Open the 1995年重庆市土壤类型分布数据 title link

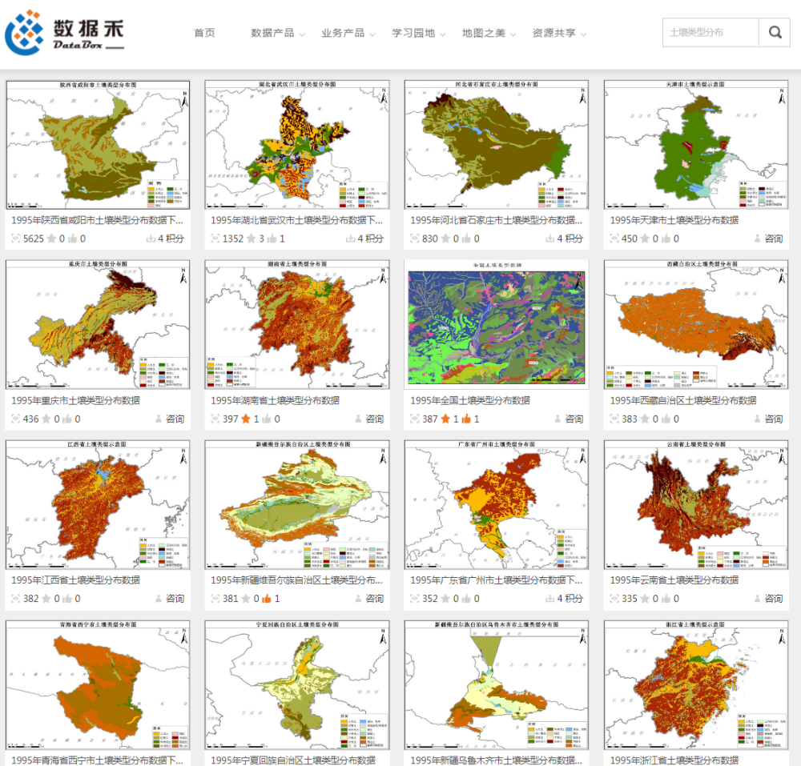pyautogui.click(x=75, y=400)
